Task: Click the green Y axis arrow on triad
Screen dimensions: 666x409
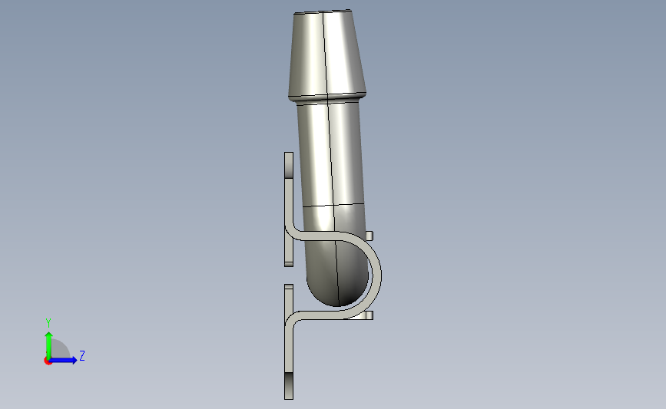Action: tap(49, 345)
